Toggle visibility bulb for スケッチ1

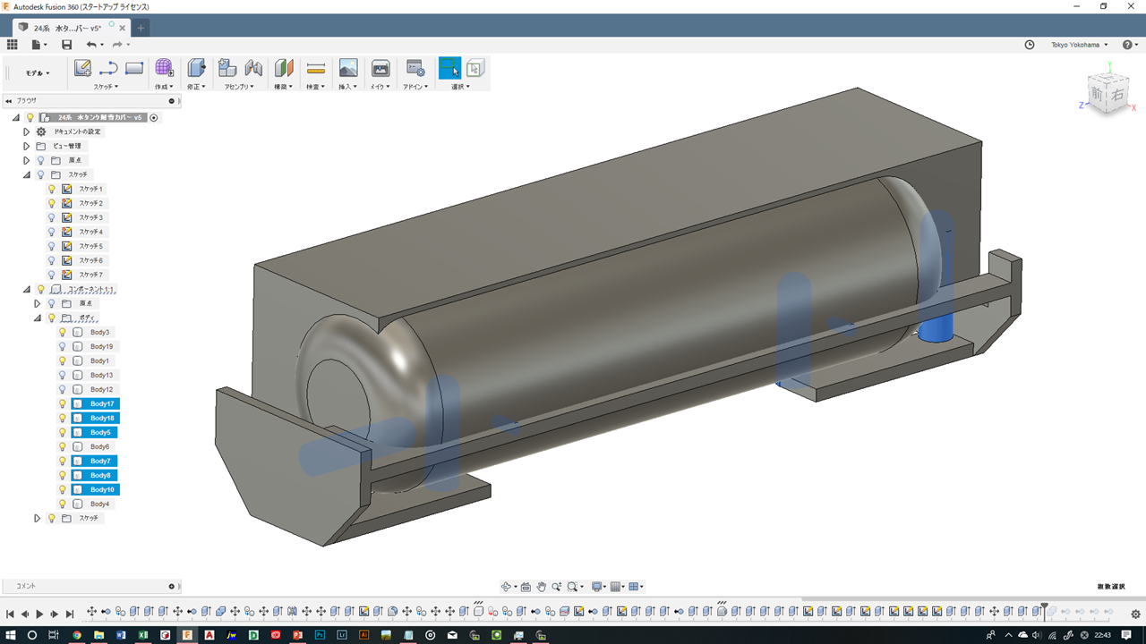(x=52, y=190)
